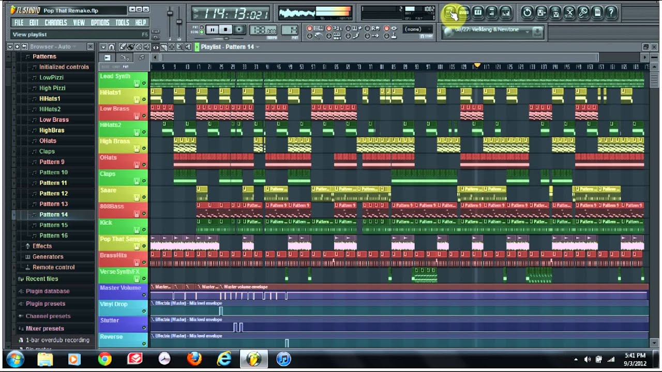Select the zoom tool in playlist toolbar
Image resolution: width=662 pixels, height=372 pixels.
pos(179,47)
